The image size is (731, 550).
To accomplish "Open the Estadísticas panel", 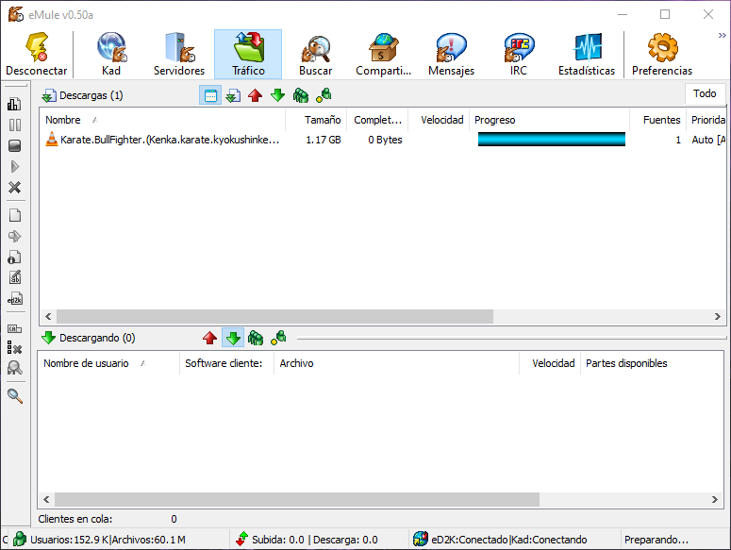I will coord(587,54).
